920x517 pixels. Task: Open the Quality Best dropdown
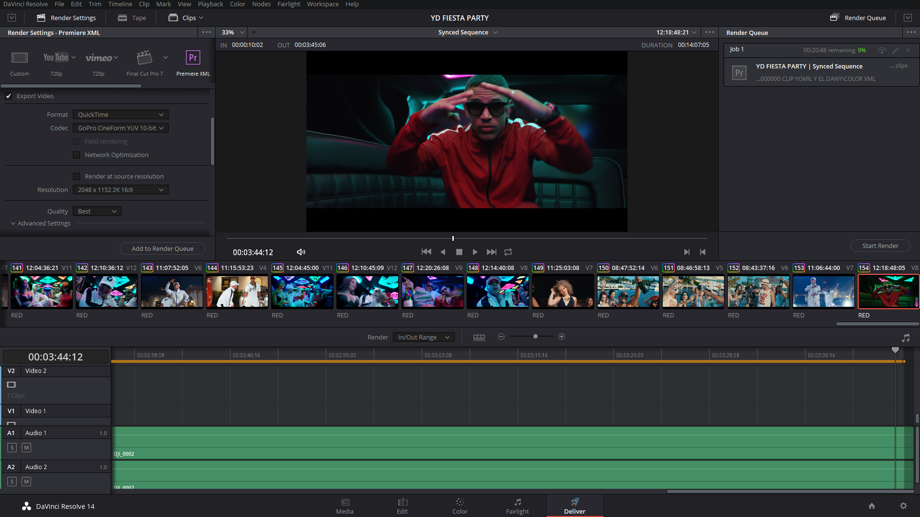(97, 212)
